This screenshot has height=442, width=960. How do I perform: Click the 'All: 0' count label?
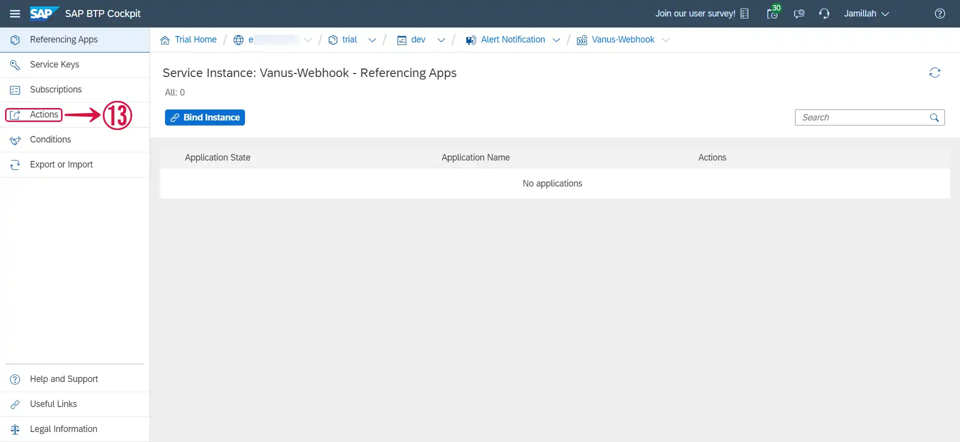pyautogui.click(x=175, y=92)
